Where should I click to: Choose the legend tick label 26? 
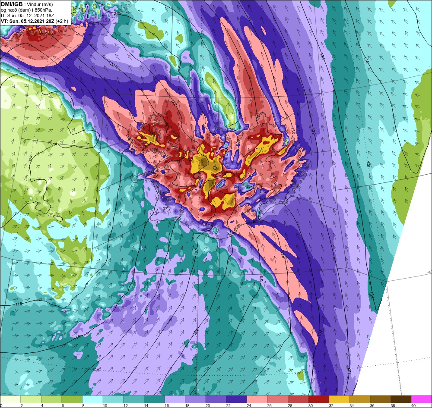click(269, 405)
